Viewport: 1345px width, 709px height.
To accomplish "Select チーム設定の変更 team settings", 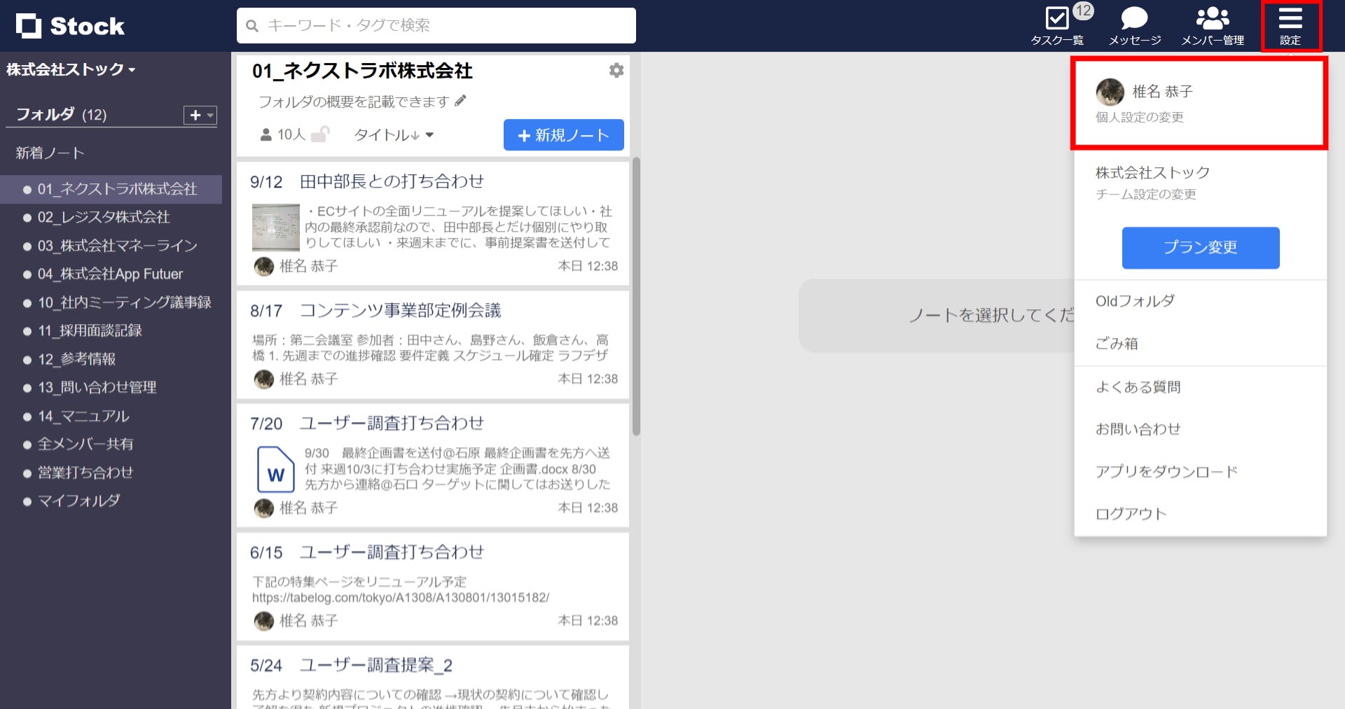I will coord(1146,194).
